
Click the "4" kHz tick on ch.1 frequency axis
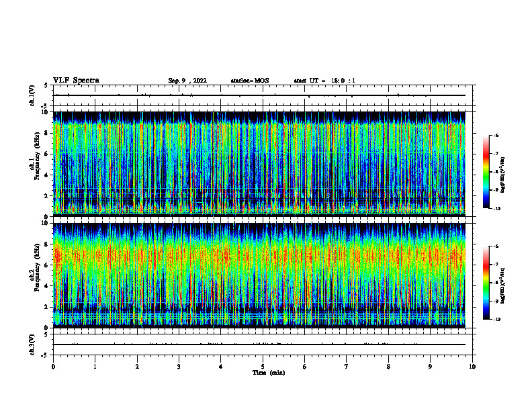click(x=47, y=175)
